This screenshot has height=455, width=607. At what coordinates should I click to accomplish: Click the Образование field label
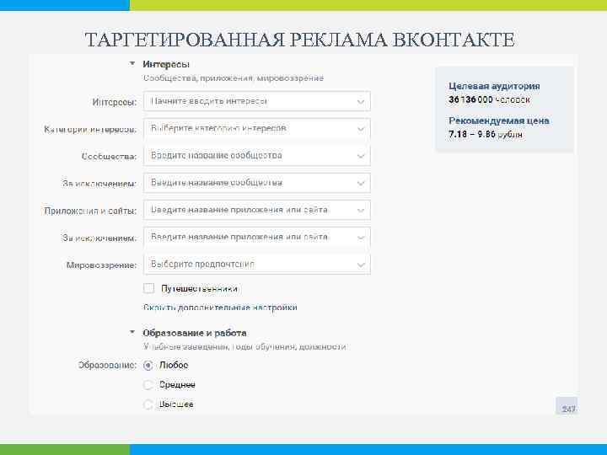(108, 365)
